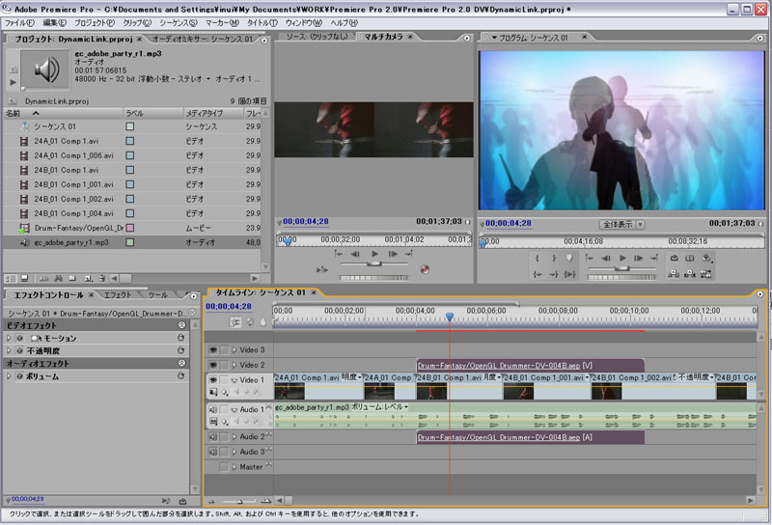Play the Program monitor sequence

621,258
